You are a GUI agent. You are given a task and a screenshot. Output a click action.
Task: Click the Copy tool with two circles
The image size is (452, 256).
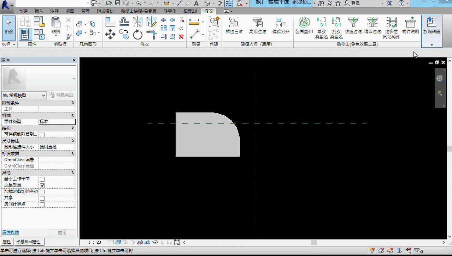pyautogui.click(x=124, y=34)
